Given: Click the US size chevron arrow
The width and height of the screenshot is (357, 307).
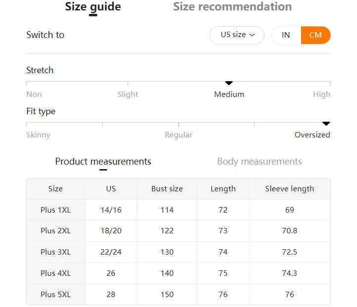Looking at the screenshot, I should point(252,35).
